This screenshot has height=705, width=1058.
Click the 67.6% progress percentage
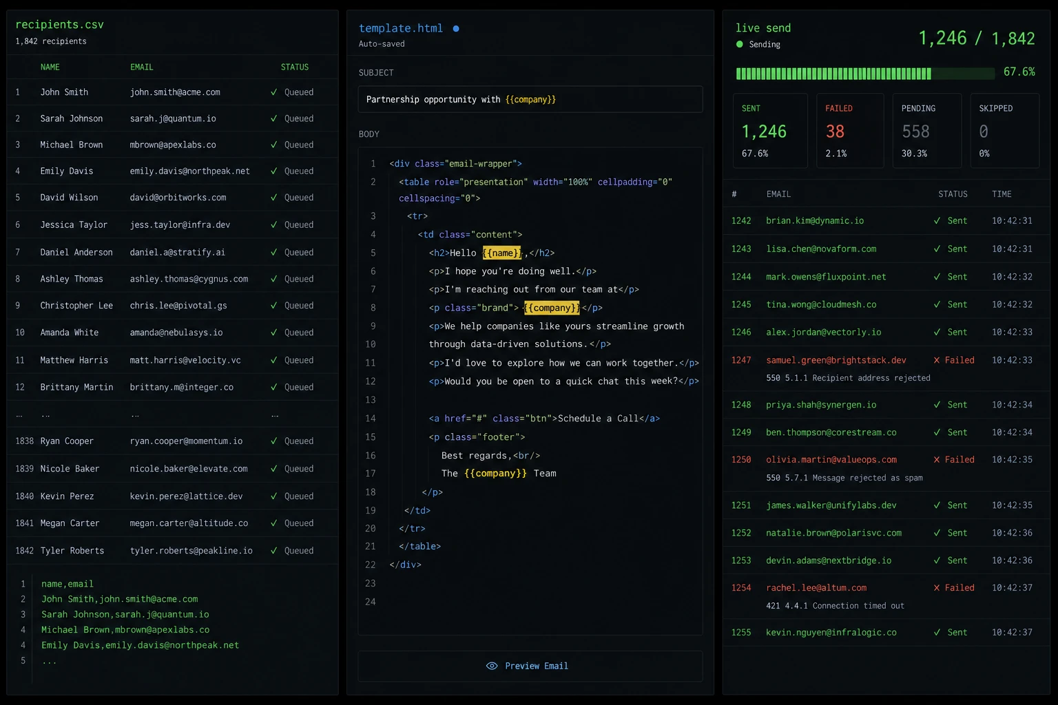pos(1019,72)
